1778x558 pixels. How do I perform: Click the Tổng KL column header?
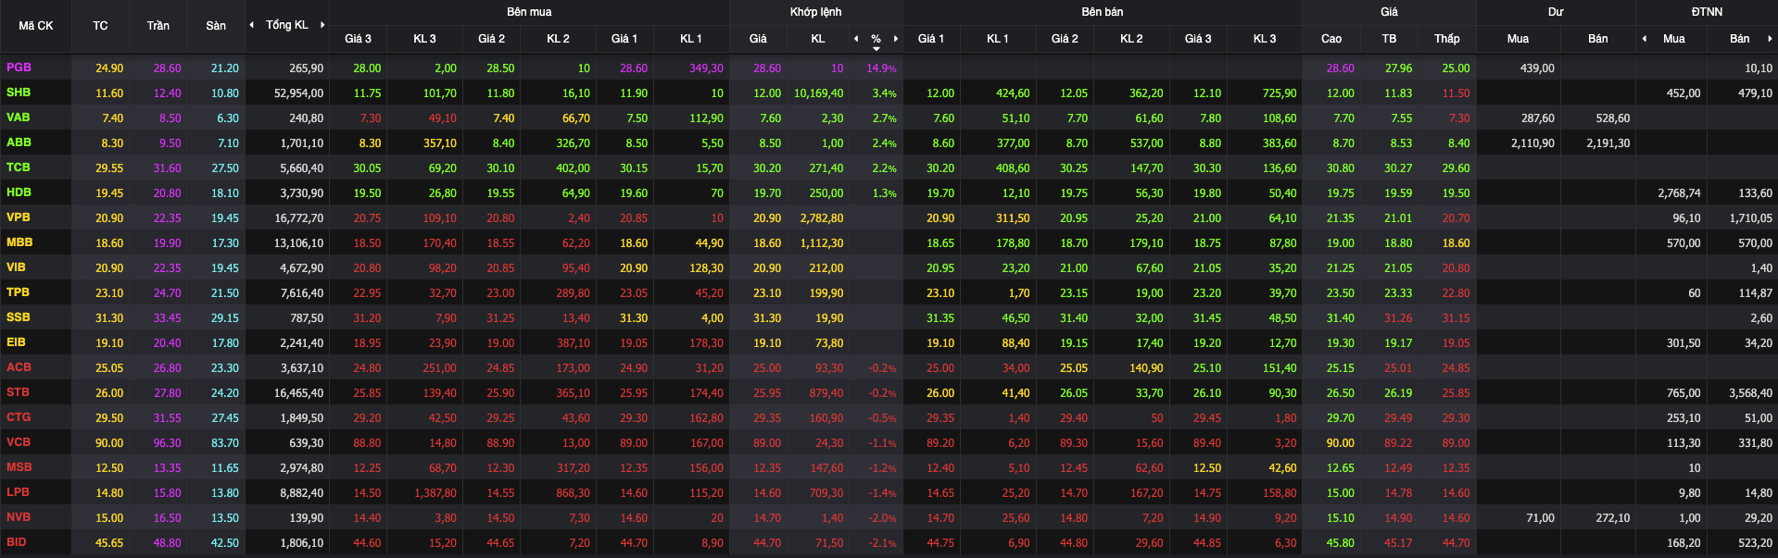coord(287,25)
